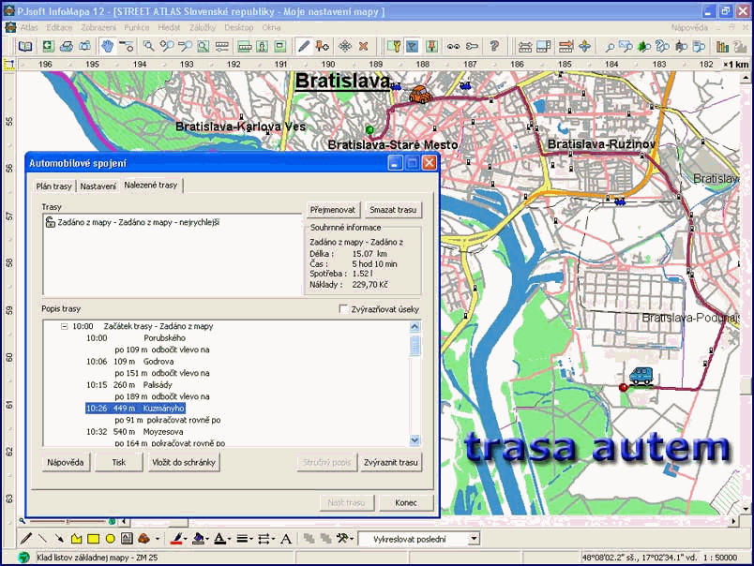Click the green tree search icon
This screenshot has height=566, width=754.
pyautogui.click(x=644, y=46)
